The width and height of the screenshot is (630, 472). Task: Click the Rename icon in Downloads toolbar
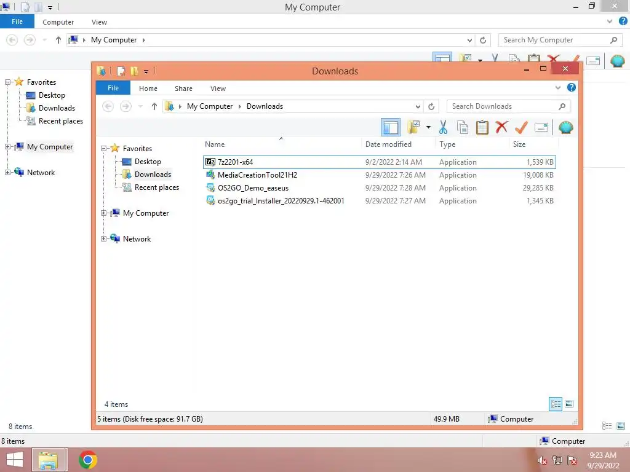(x=541, y=127)
